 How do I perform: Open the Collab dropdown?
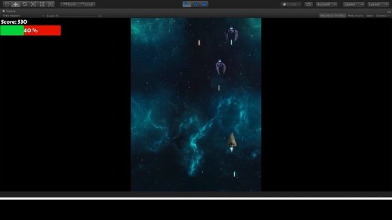[x=292, y=4]
